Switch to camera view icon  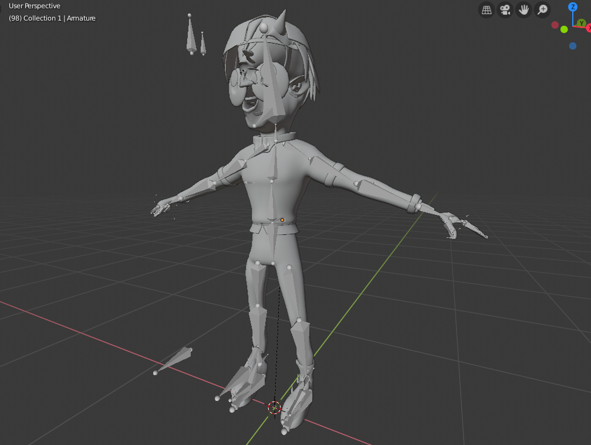point(505,10)
